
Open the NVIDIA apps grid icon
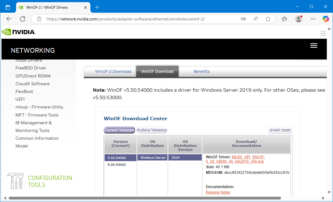click(323, 33)
